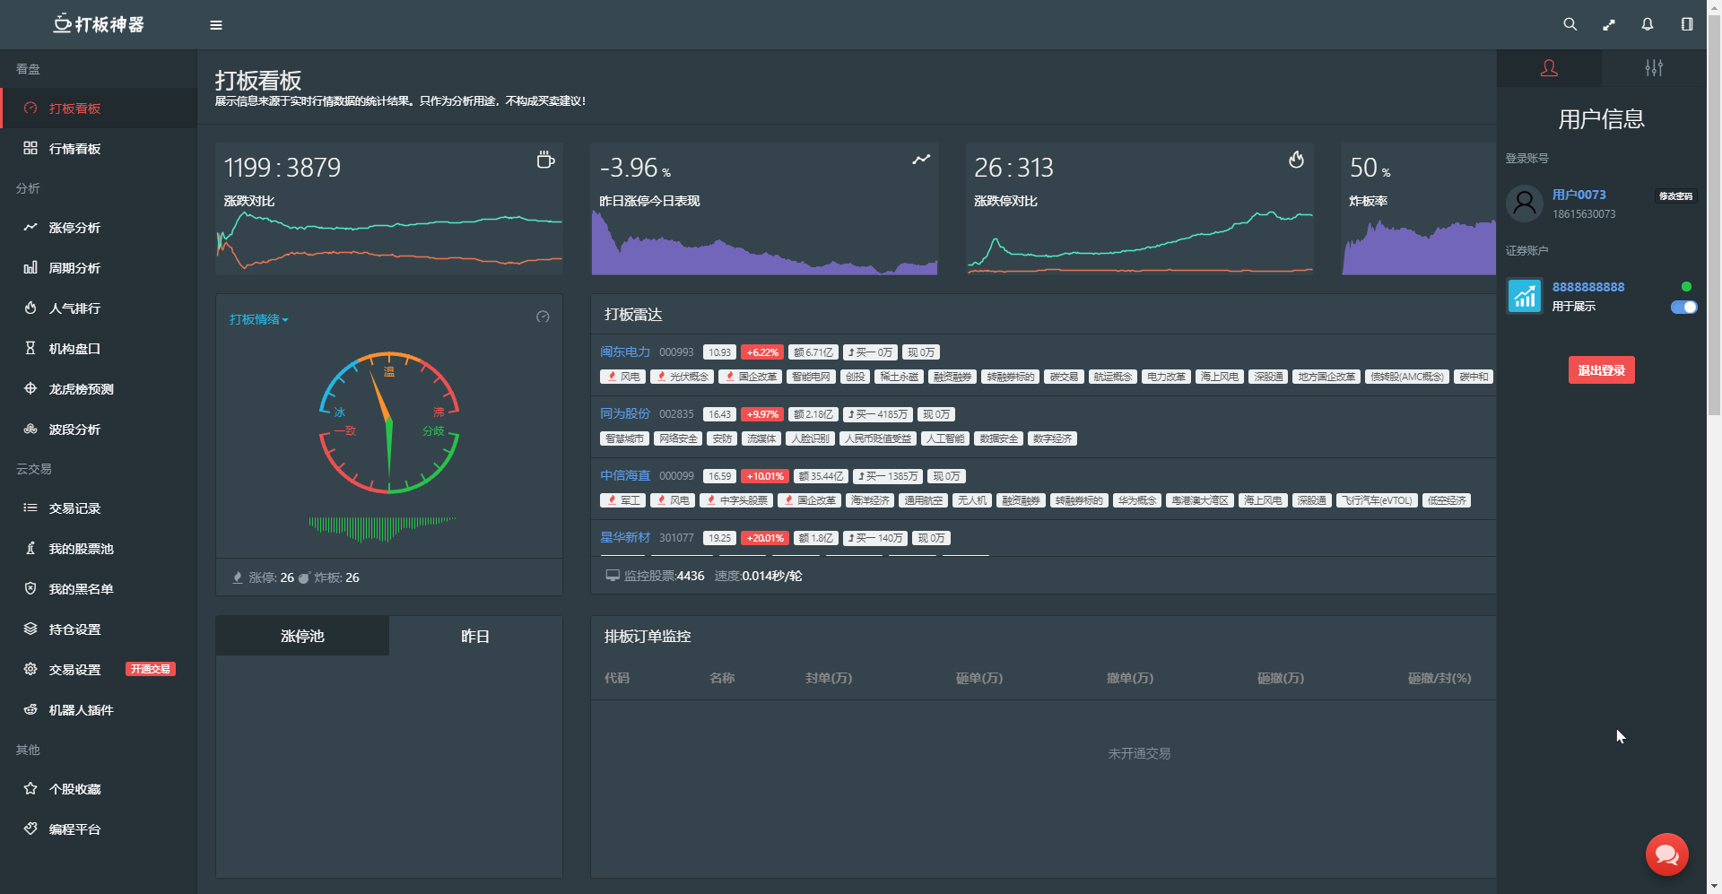Open 涨停分析 in sidebar
Viewport: 1722px width, 894px height.
pyautogui.click(x=99, y=228)
